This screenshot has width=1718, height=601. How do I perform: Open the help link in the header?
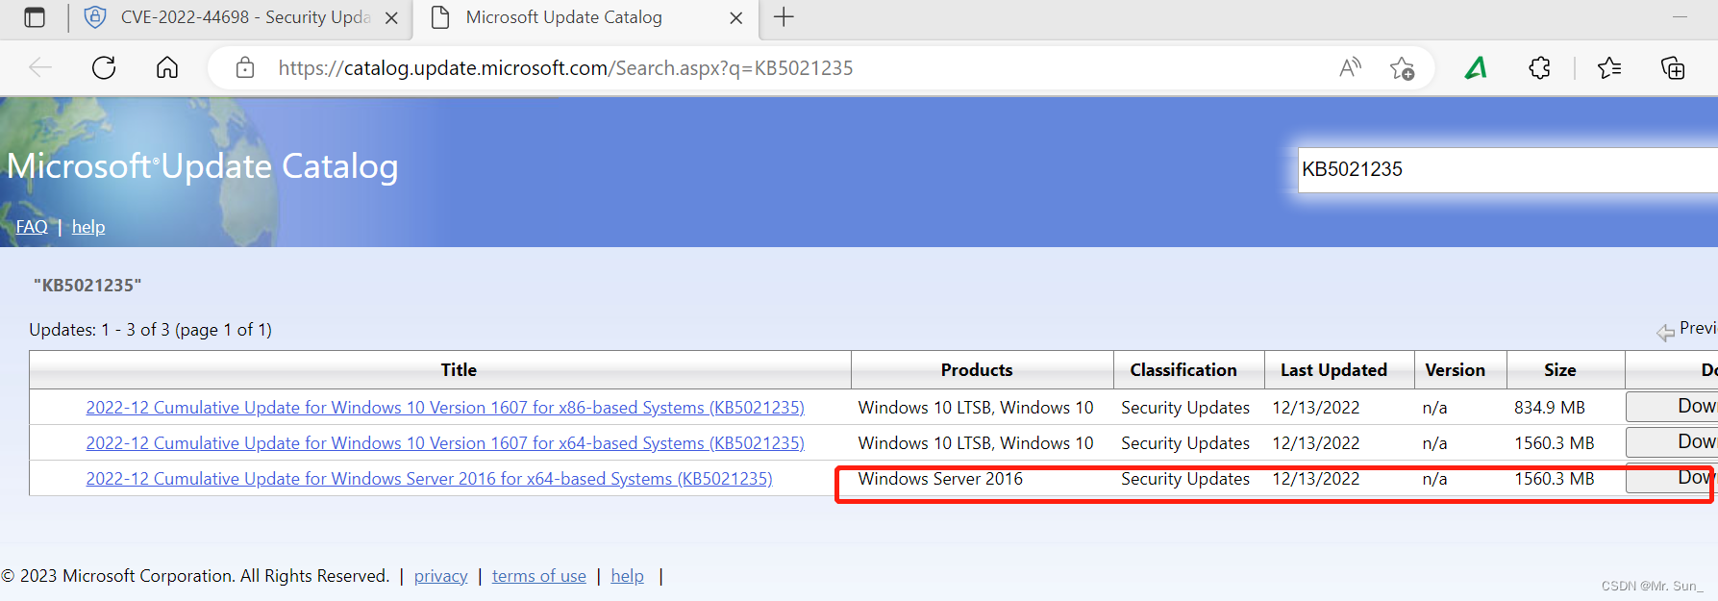pos(88,227)
